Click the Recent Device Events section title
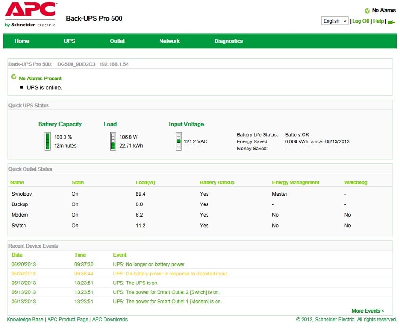The width and height of the screenshot is (400, 330). click(x=33, y=246)
